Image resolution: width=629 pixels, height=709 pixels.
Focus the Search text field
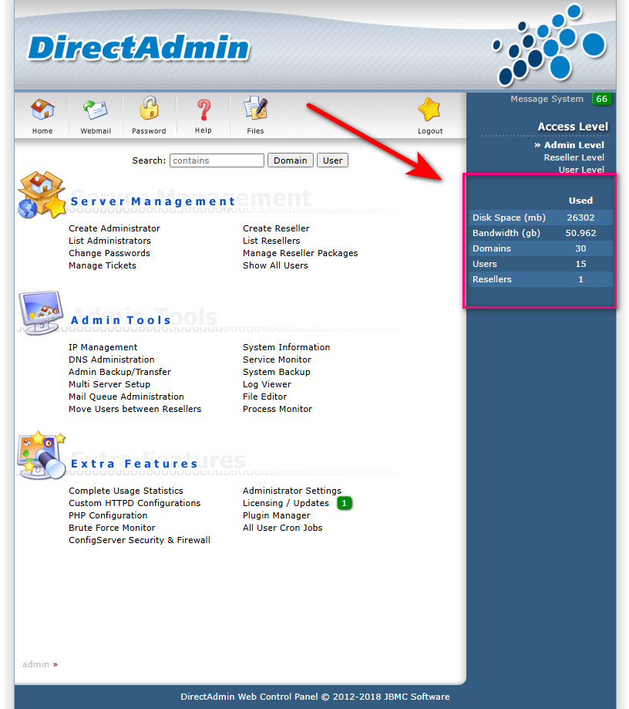(x=217, y=160)
